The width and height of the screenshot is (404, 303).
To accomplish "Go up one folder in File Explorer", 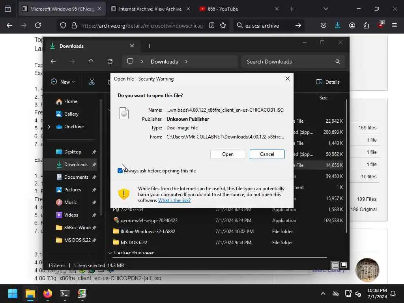I will tap(91, 62).
